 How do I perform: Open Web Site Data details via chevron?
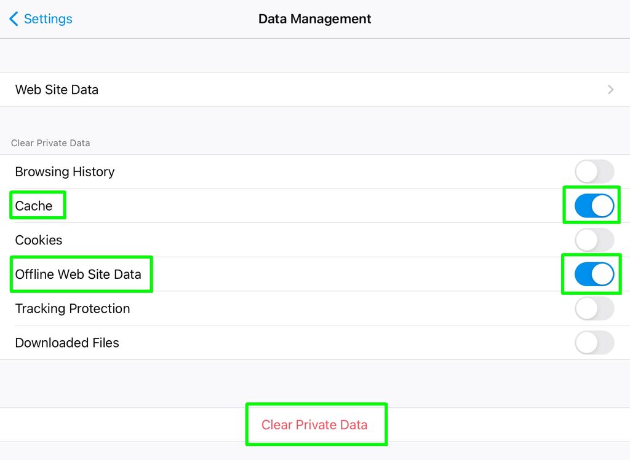pos(610,89)
